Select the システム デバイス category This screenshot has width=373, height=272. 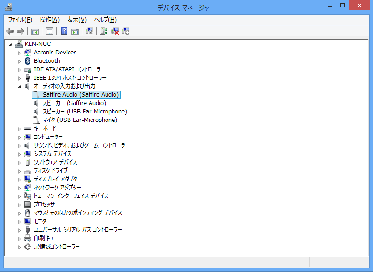click(x=53, y=154)
